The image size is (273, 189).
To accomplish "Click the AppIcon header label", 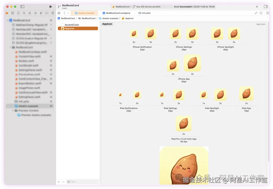I will pyautogui.click(x=107, y=24).
